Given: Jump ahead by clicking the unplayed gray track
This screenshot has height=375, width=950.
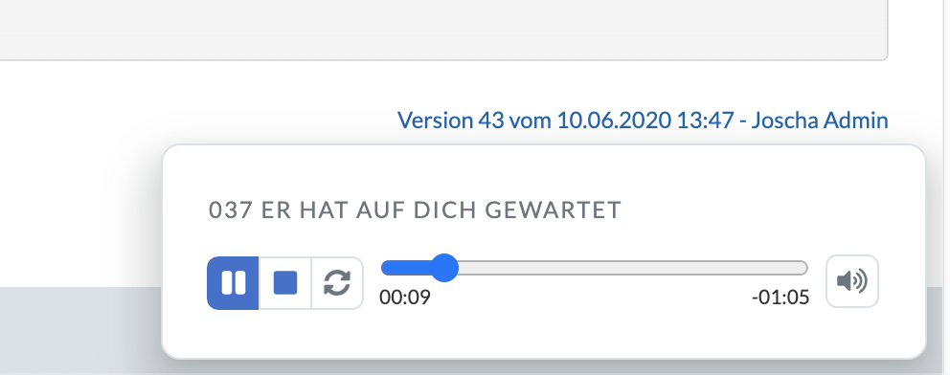Looking at the screenshot, I should click(x=632, y=268).
